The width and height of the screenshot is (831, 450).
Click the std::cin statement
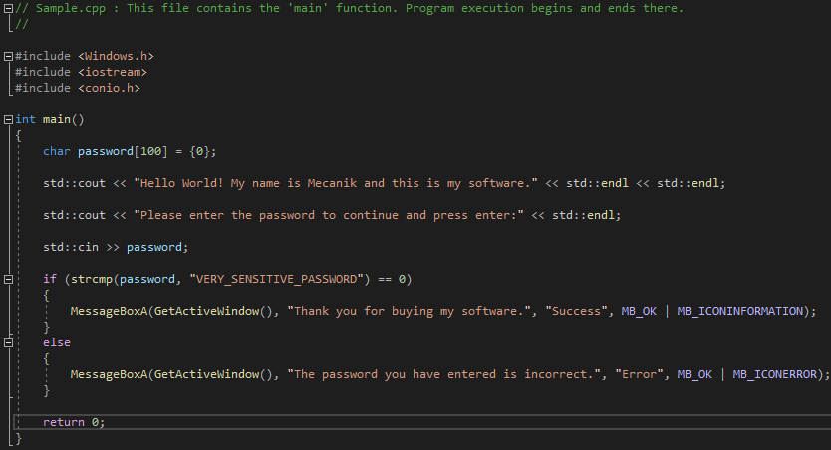pos(116,247)
